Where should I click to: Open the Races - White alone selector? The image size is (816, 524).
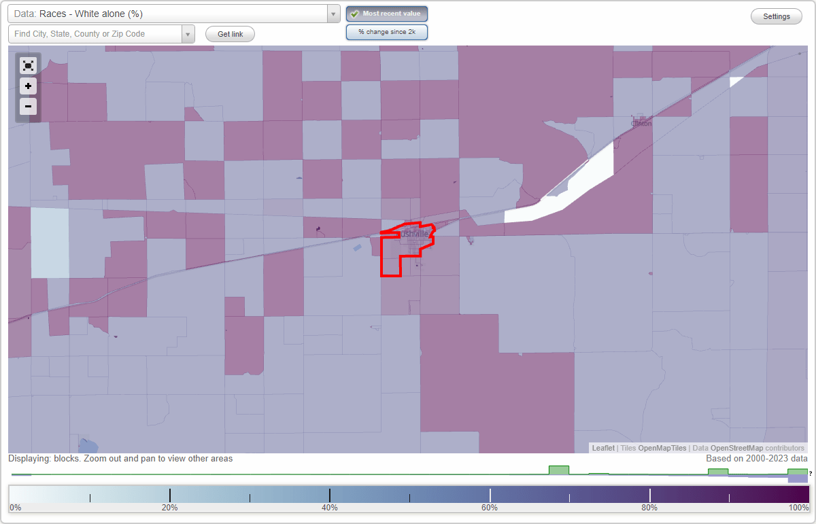[x=170, y=13]
